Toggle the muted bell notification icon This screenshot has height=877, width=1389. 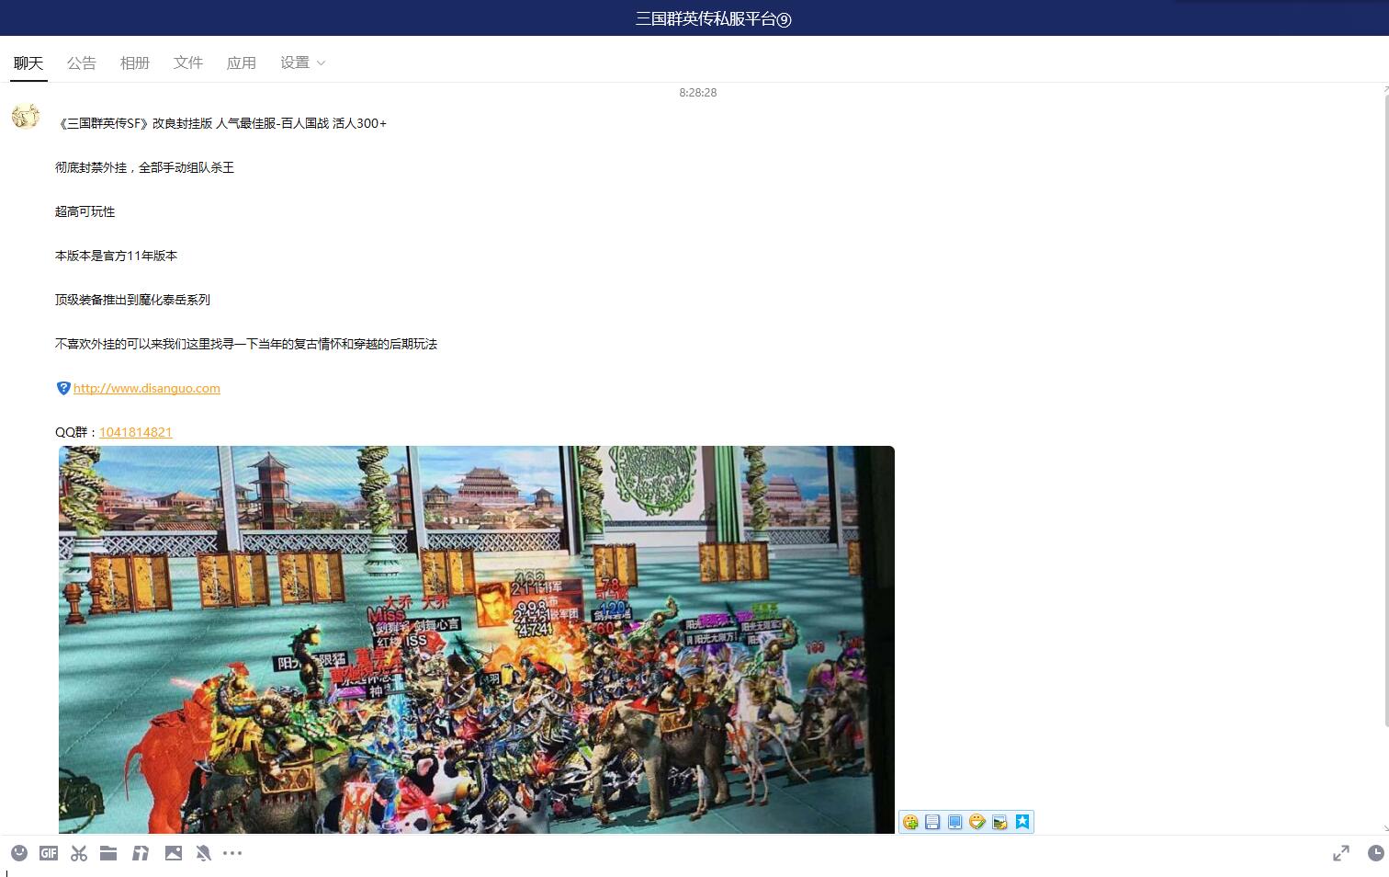(x=204, y=853)
